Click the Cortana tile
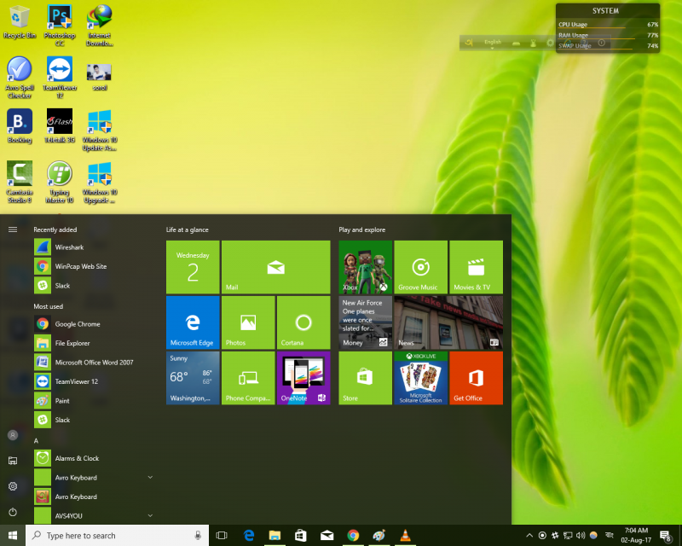 (x=303, y=322)
